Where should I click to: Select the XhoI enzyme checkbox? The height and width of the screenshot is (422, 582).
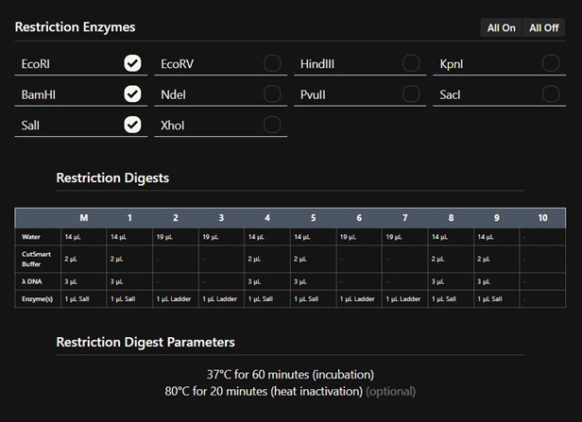click(x=272, y=125)
